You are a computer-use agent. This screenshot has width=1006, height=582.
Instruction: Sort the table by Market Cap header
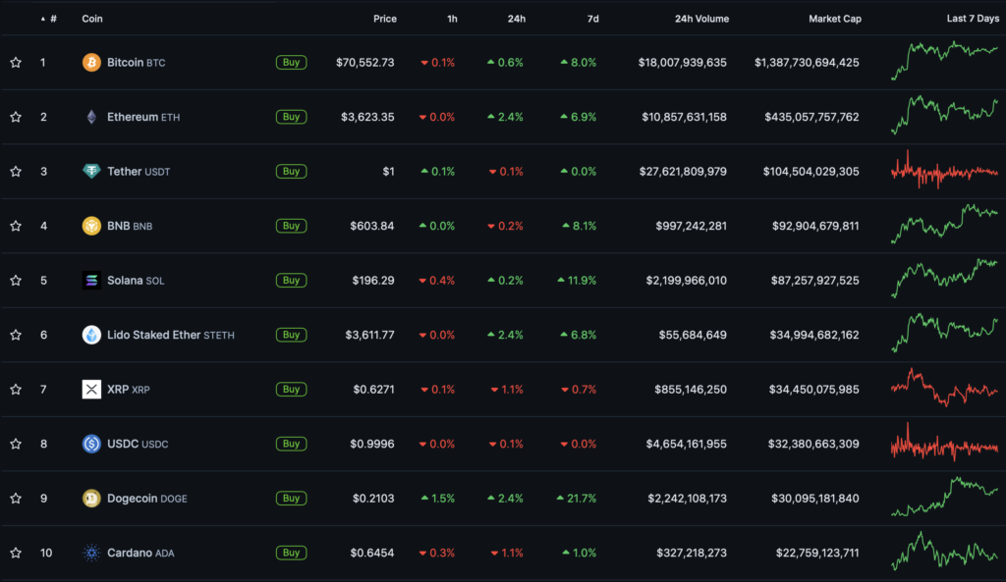pyautogui.click(x=834, y=19)
